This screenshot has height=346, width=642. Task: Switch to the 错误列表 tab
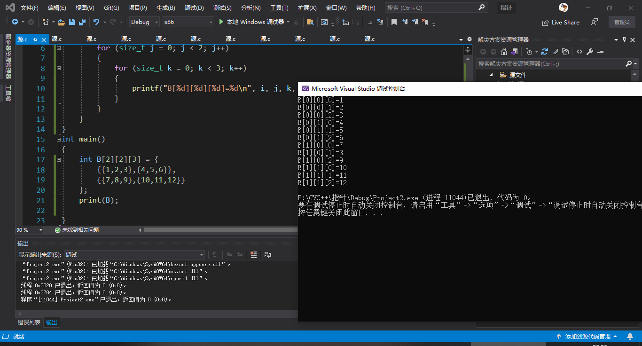point(29,322)
